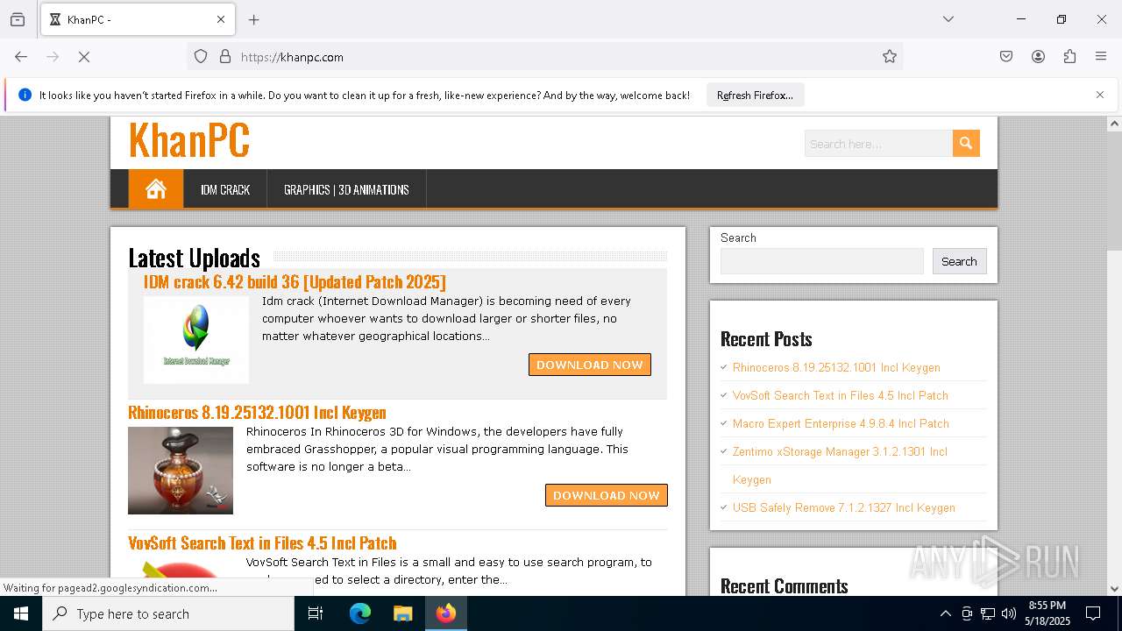Click the taskbar search box

pyautogui.click(x=168, y=613)
